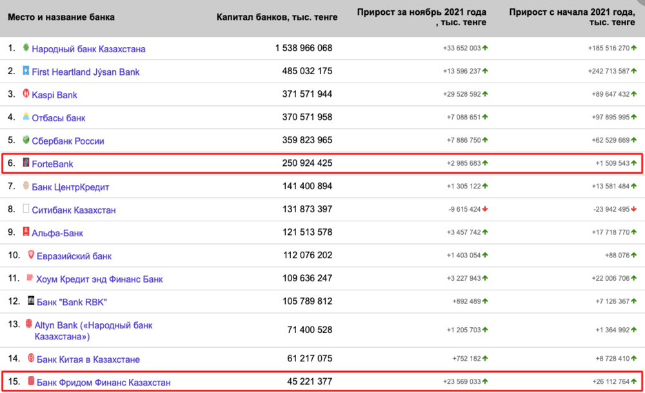Click the Банк Китая в Казахстане logo
This screenshot has height=393, width=645.
click(x=31, y=358)
